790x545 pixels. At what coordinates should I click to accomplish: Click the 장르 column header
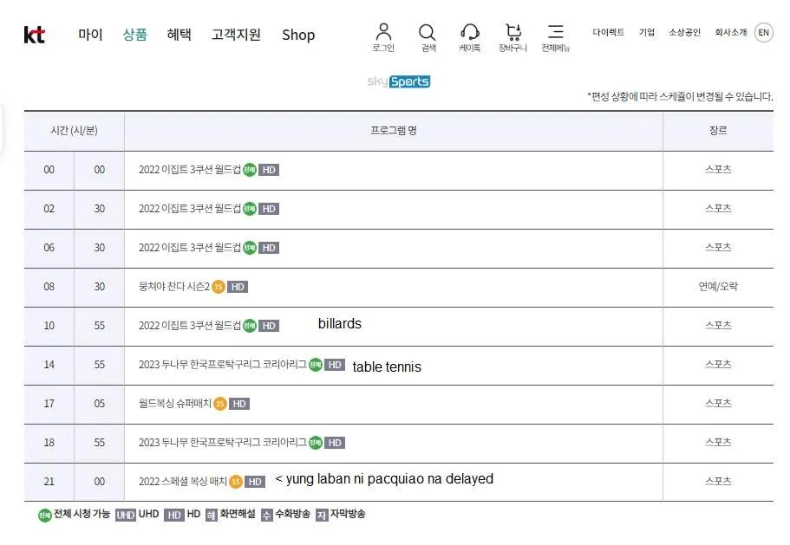[718, 131]
